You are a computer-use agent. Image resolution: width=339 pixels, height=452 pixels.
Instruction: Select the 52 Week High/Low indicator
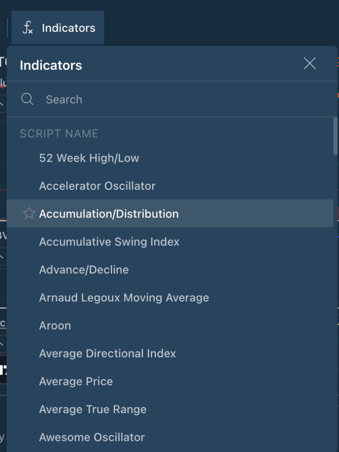click(89, 158)
